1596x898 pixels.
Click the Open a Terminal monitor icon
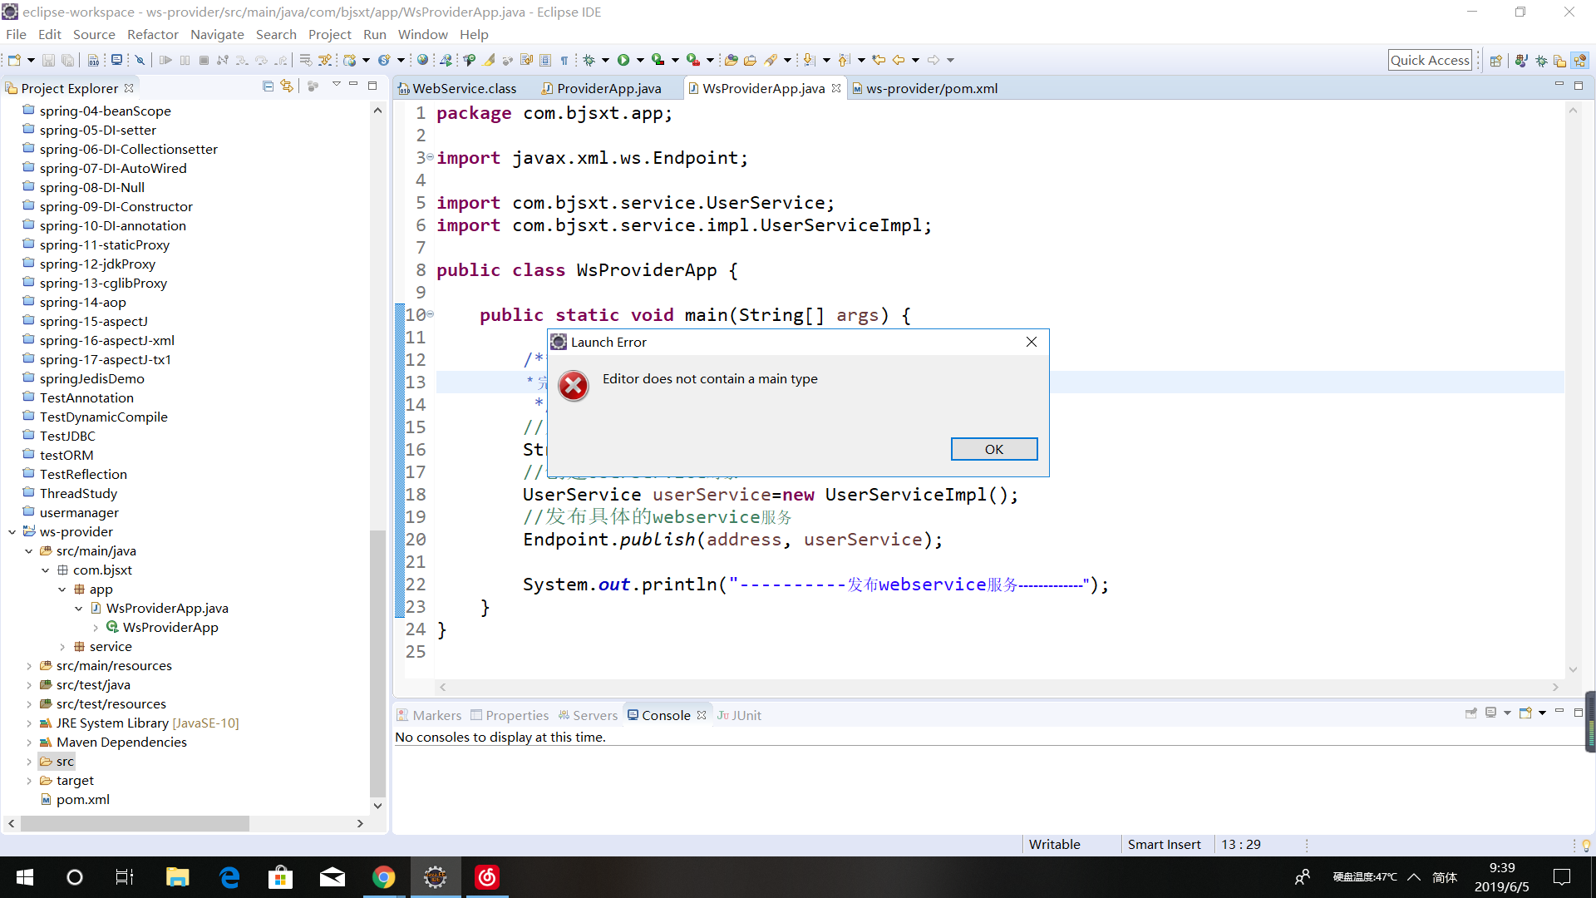click(116, 60)
